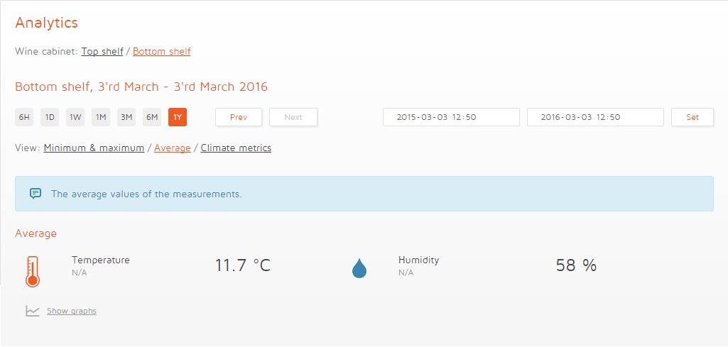728x347 pixels.
Task: Select the 1W time range
Action: click(x=75, y=117)
